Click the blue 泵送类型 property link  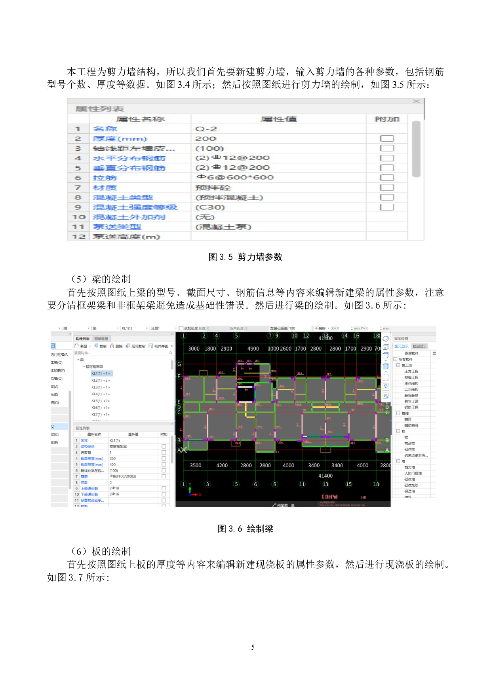[117, 227]
